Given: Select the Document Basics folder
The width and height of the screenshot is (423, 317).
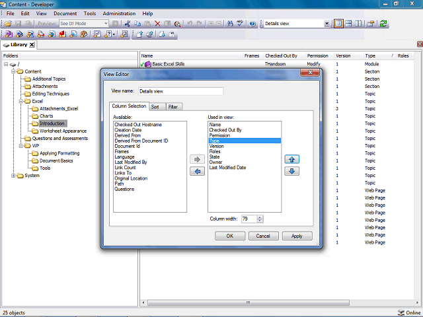Looking at the screenshot, I should pos(56,160).
